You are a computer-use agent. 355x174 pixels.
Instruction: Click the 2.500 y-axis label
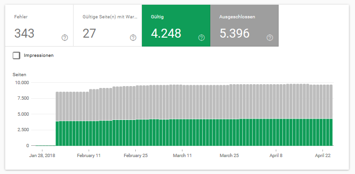pyautogui.click(x=23, y=130)
